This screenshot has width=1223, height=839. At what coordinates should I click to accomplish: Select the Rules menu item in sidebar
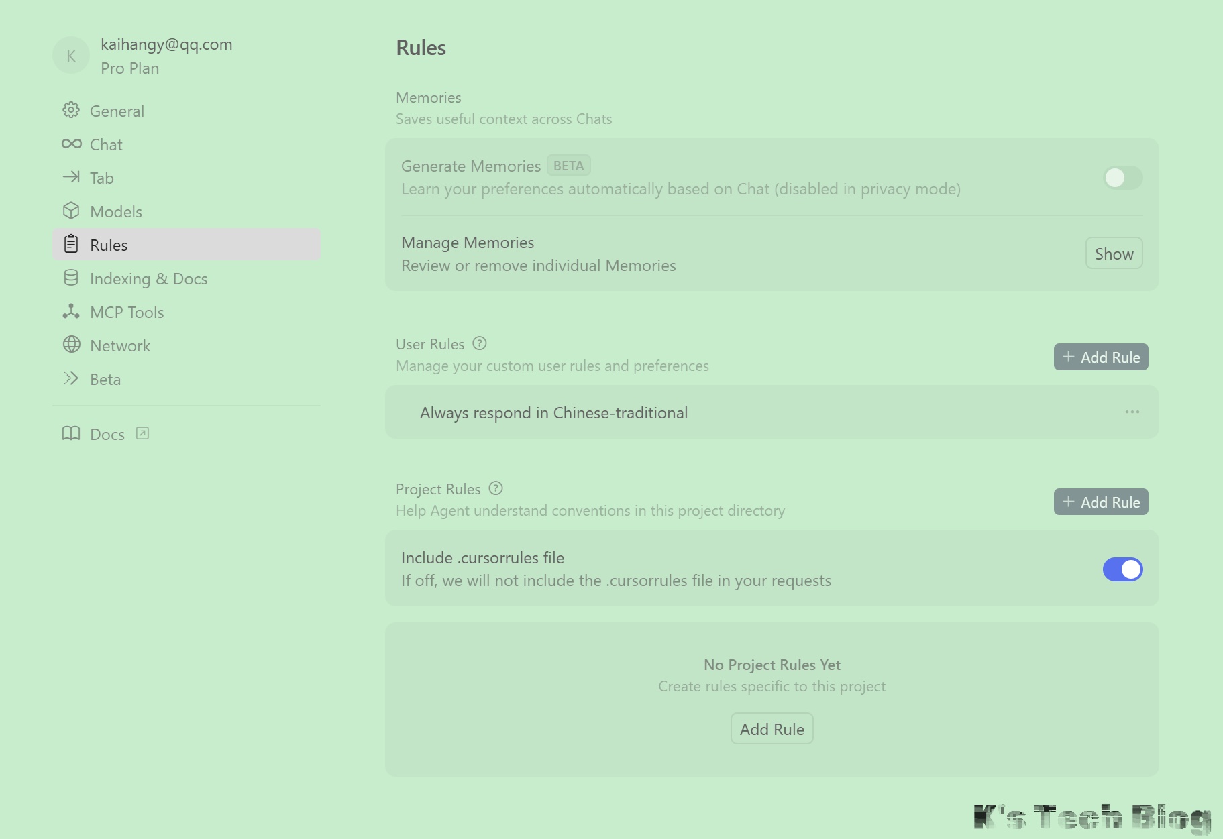186,245
